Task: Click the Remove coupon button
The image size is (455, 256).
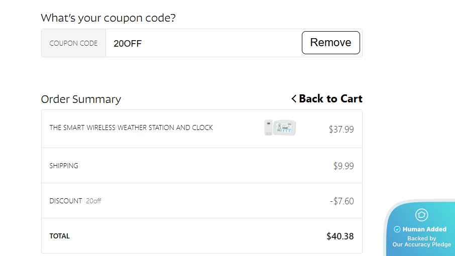Action: click(x=330, y=43)
